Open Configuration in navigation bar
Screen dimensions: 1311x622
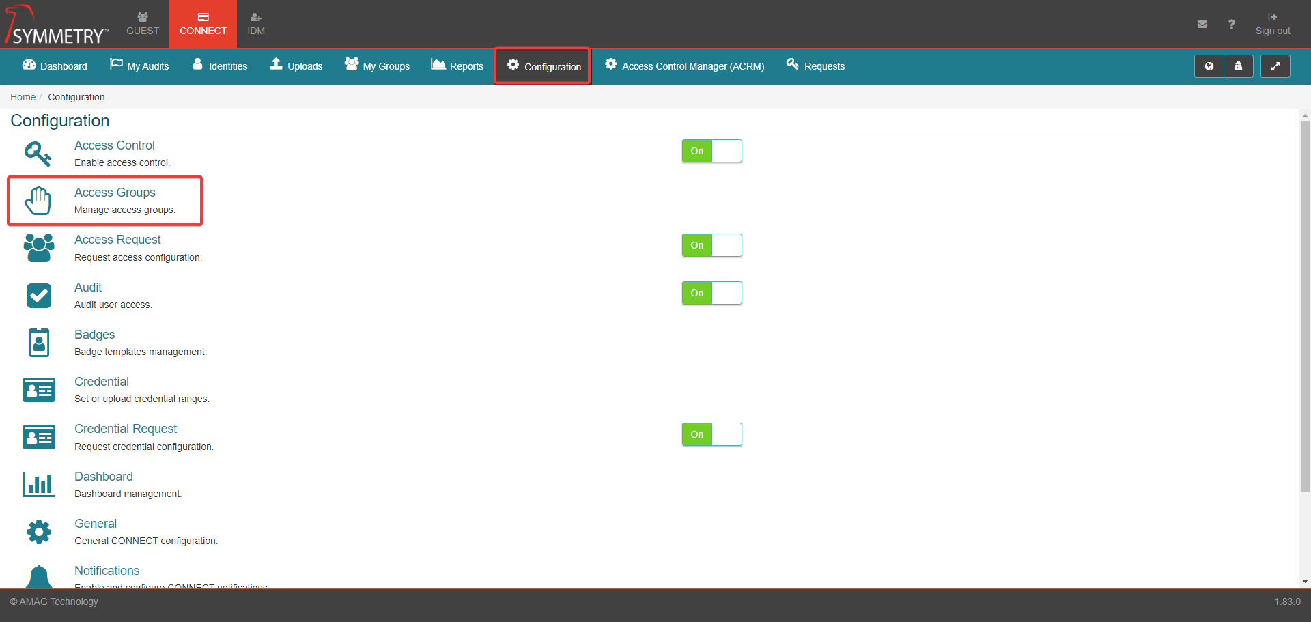tap(543, 66)
